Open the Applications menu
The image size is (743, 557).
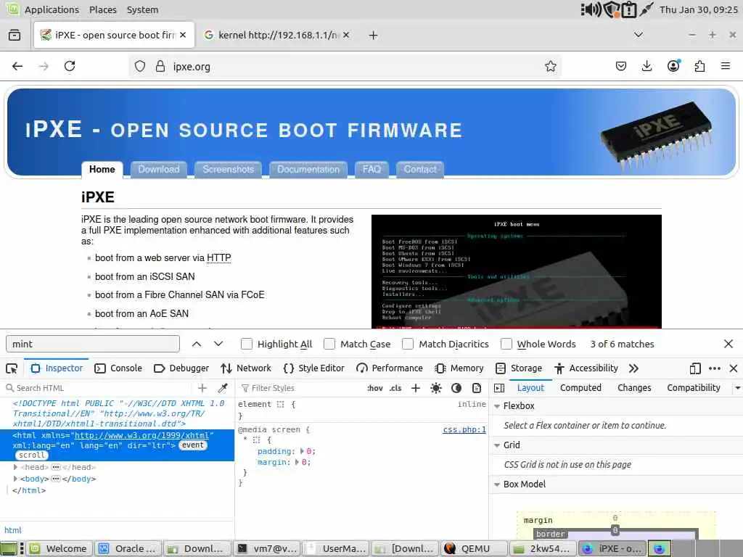tap(52, 9)
